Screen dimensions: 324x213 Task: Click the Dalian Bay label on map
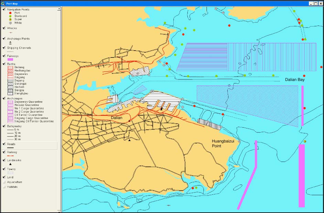tap(295, 80)
